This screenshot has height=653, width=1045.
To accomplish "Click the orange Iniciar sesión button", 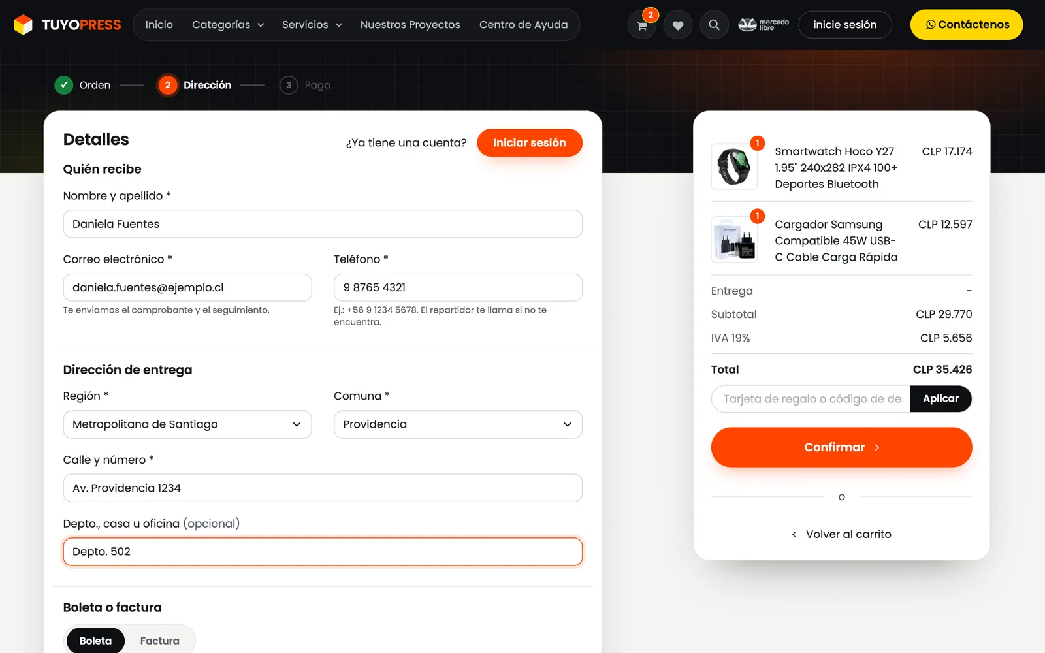I will click(x=530, y=142).
